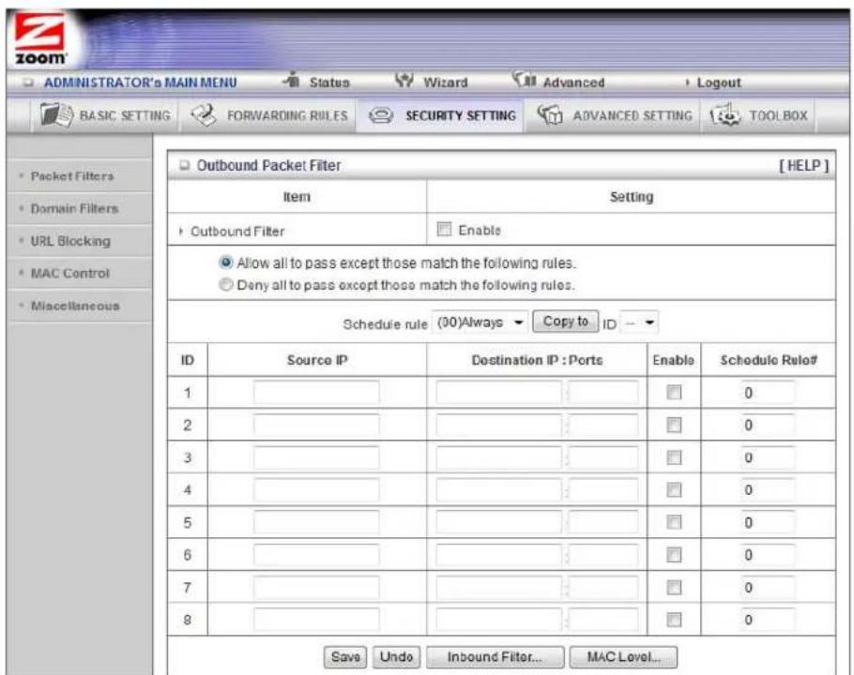Click Destination IP field for rule 2
The height and width of the screenshot is (675, 854).
tap(498, 425)
